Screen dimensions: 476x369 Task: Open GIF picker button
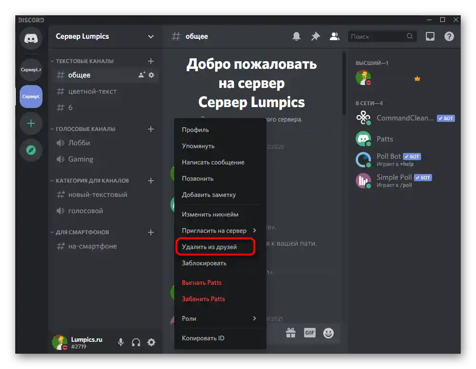310,333
